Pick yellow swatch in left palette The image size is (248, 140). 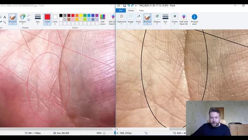(x=81, y=16)
